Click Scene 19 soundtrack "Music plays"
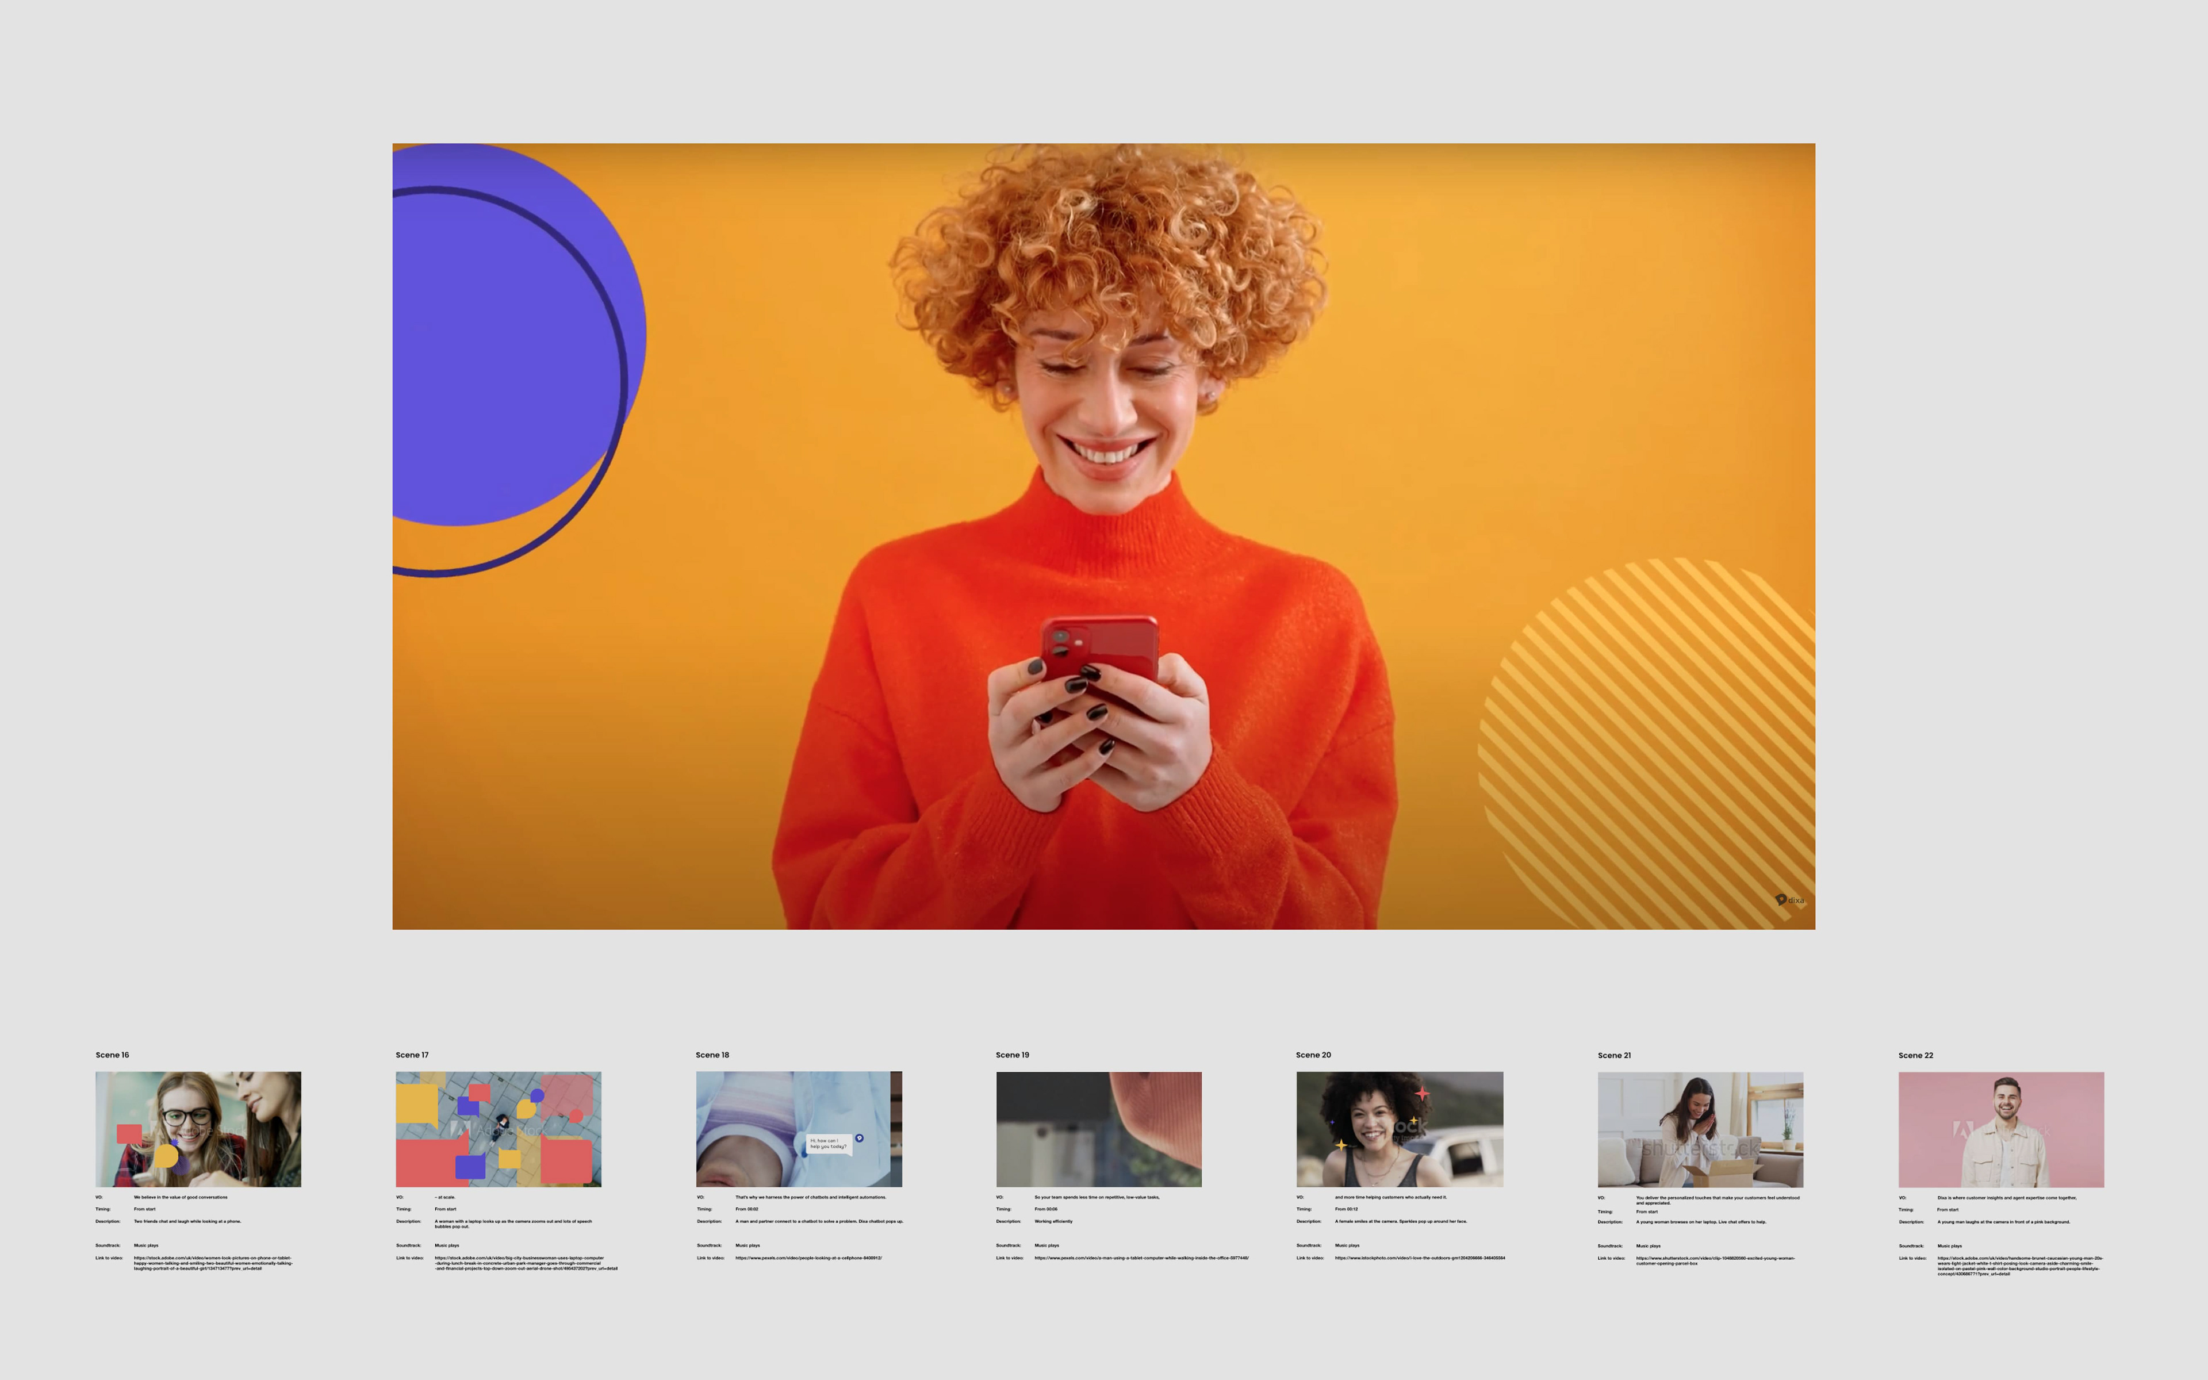Image resolution: width=2208 pixels, height=1380 pixels. [x=1046, y=1246]
